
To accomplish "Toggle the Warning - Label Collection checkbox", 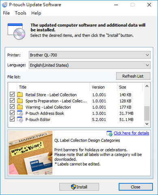I will click(x=12, y=107).
